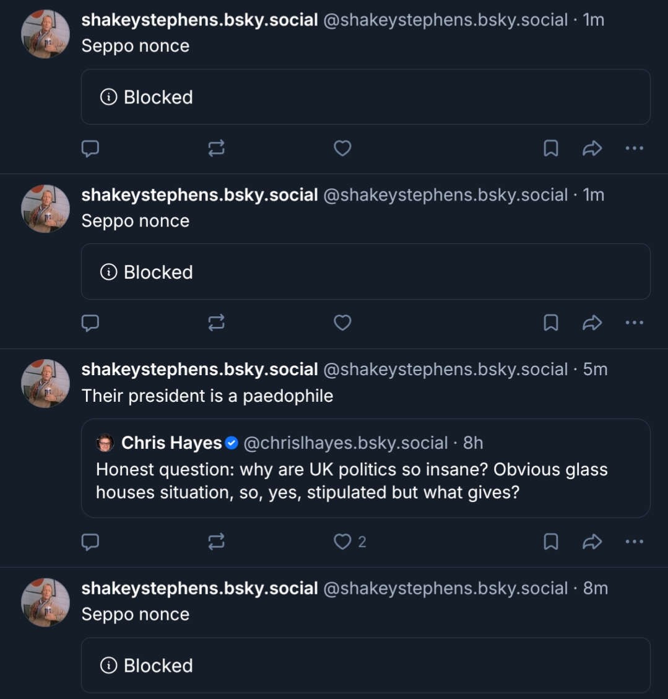Open more options on first post
The height and width of the screenshot is (699, 668).
click(x=635, y=149)
